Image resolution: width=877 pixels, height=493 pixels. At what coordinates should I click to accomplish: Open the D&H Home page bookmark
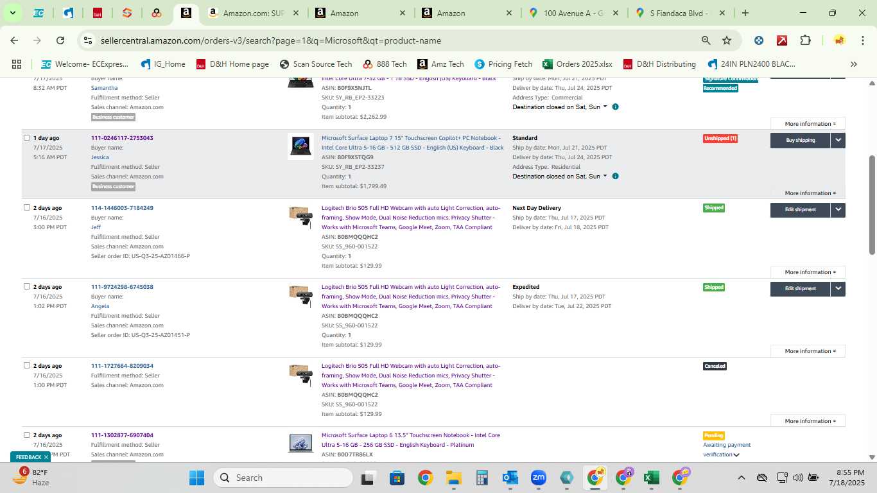[232, 64]
